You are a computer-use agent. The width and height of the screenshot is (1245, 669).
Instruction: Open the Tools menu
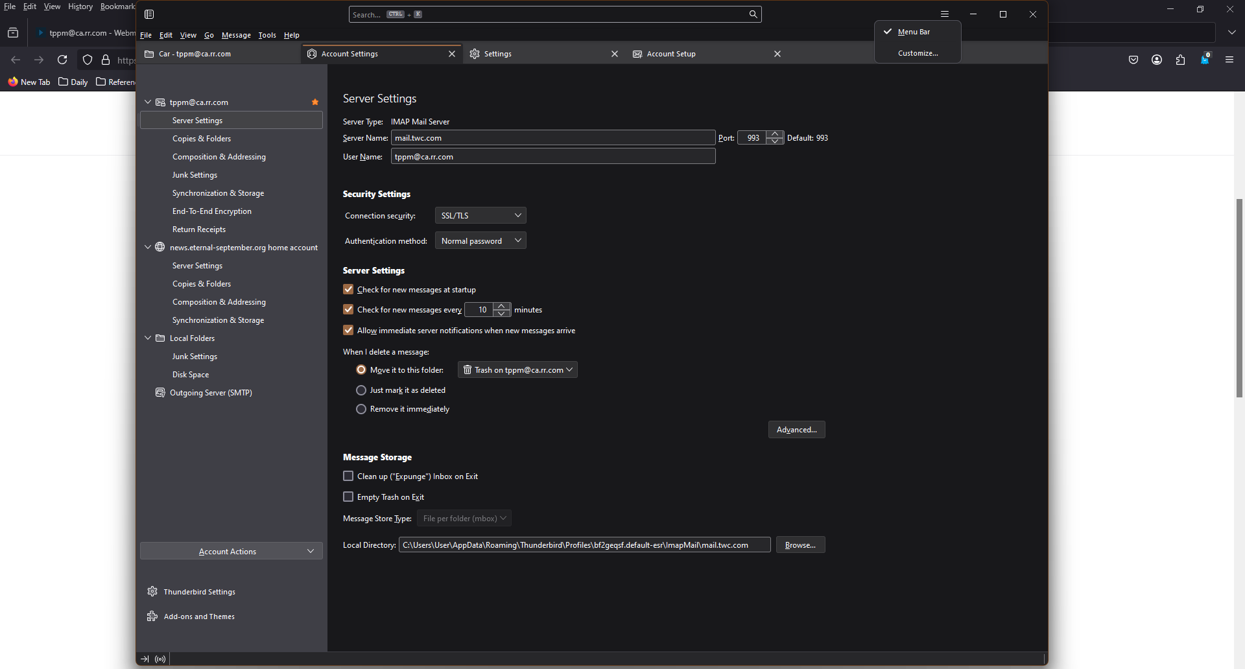(x=267, y=35)
